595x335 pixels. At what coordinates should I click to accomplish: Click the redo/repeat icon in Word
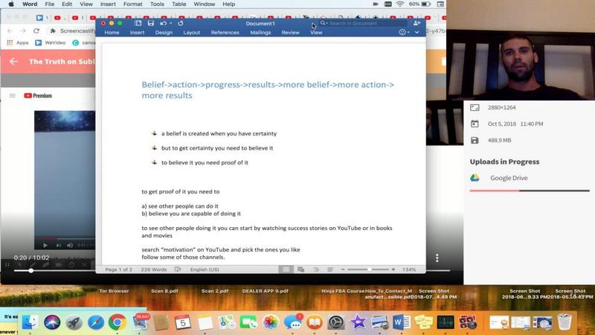point(181,23)
